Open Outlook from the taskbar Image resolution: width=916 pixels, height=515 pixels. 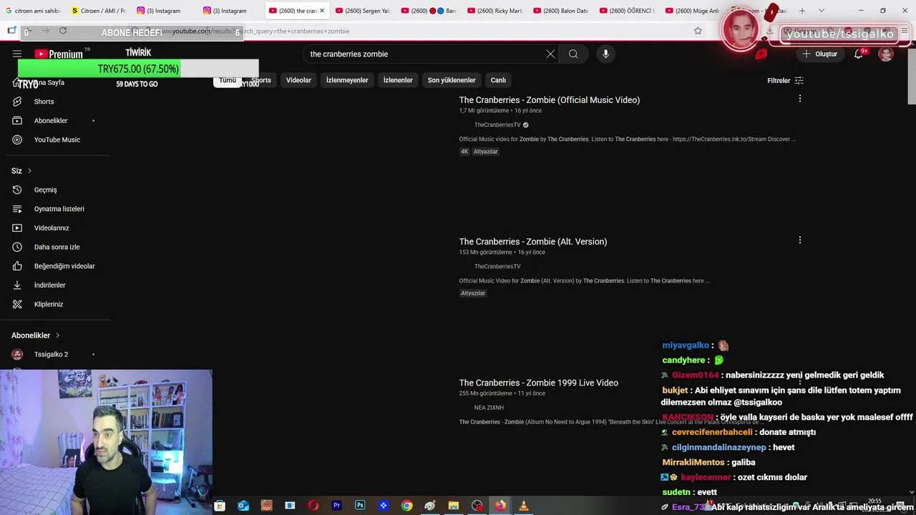[x=243, y=506]
